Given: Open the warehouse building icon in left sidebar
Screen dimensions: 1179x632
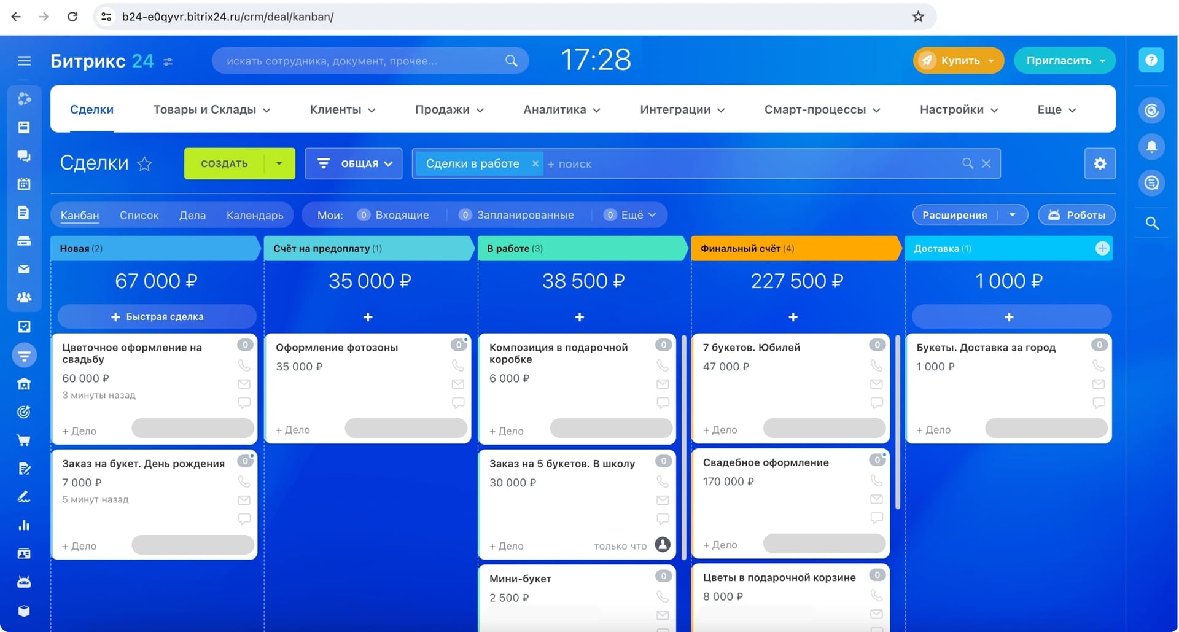Looking at the screenshot, I should (24, 384).
